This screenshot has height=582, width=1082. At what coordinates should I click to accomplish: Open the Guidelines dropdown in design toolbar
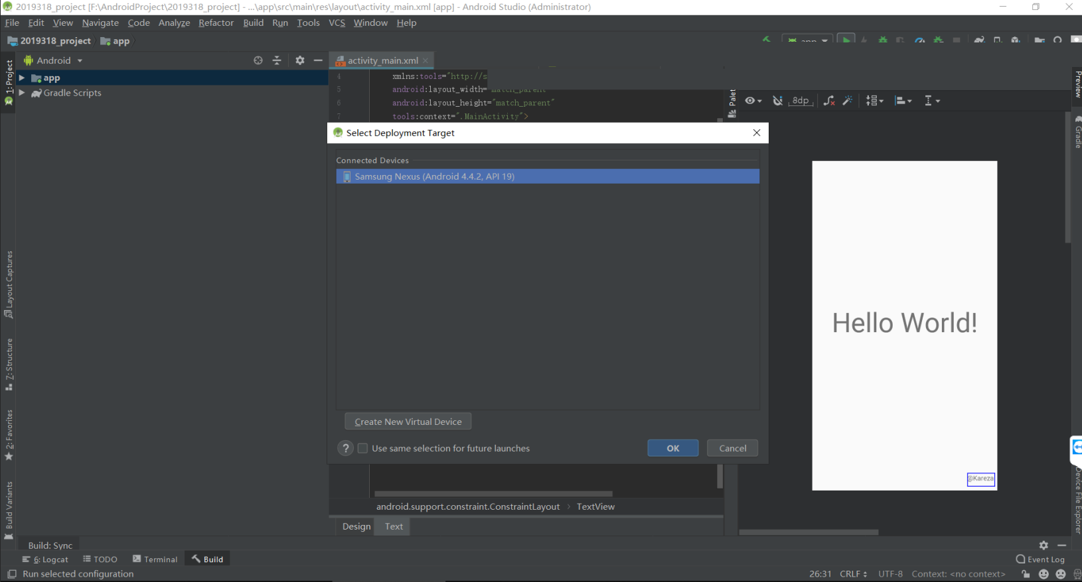click(932, 101)
